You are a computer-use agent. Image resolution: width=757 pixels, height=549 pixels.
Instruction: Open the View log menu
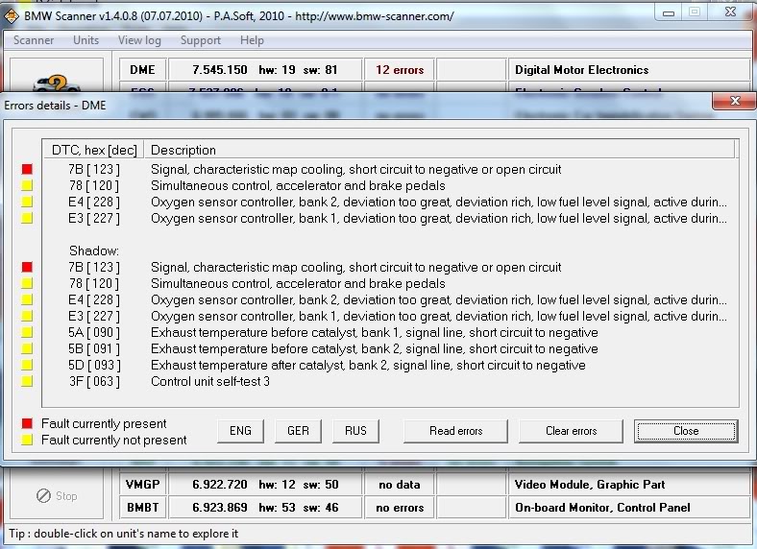coord(139,40)
